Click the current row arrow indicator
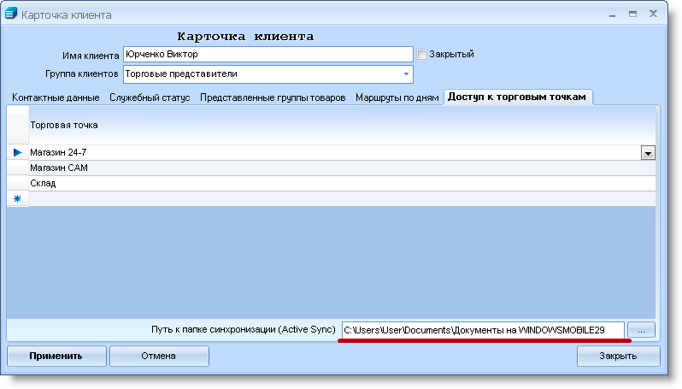This screenshot has width=682, height=389. 17,152
